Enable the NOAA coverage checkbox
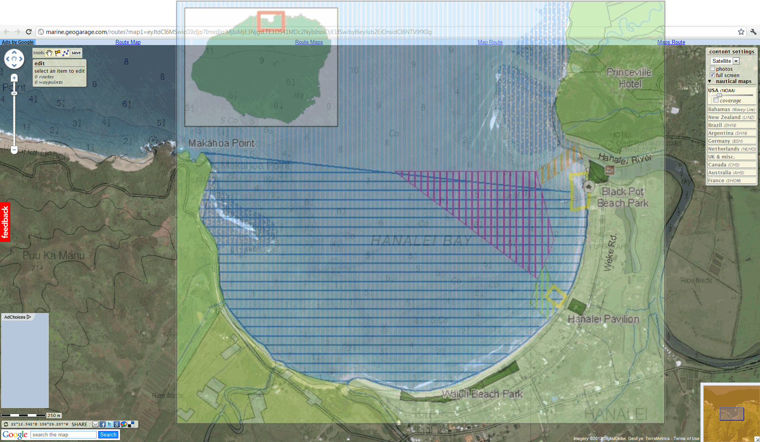 coord(716,100)
